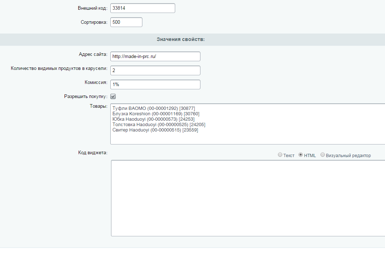Click the Товары label
The height and width of the screenshot is (254, 385).
coord(98,106)
